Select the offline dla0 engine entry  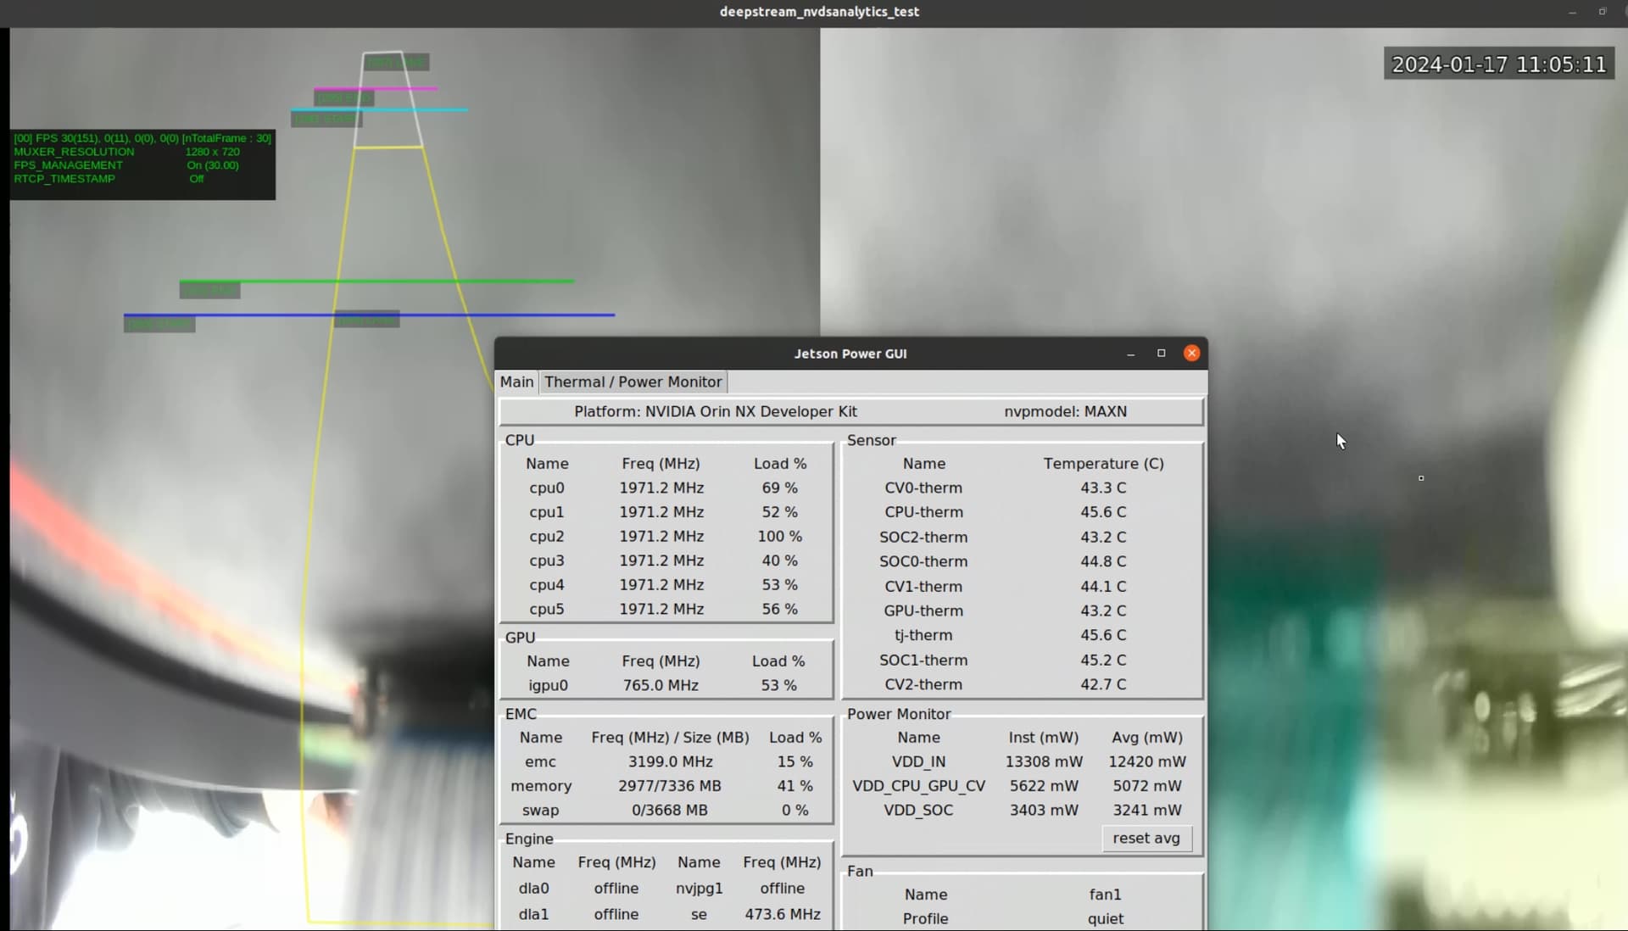tap(616, 888)
